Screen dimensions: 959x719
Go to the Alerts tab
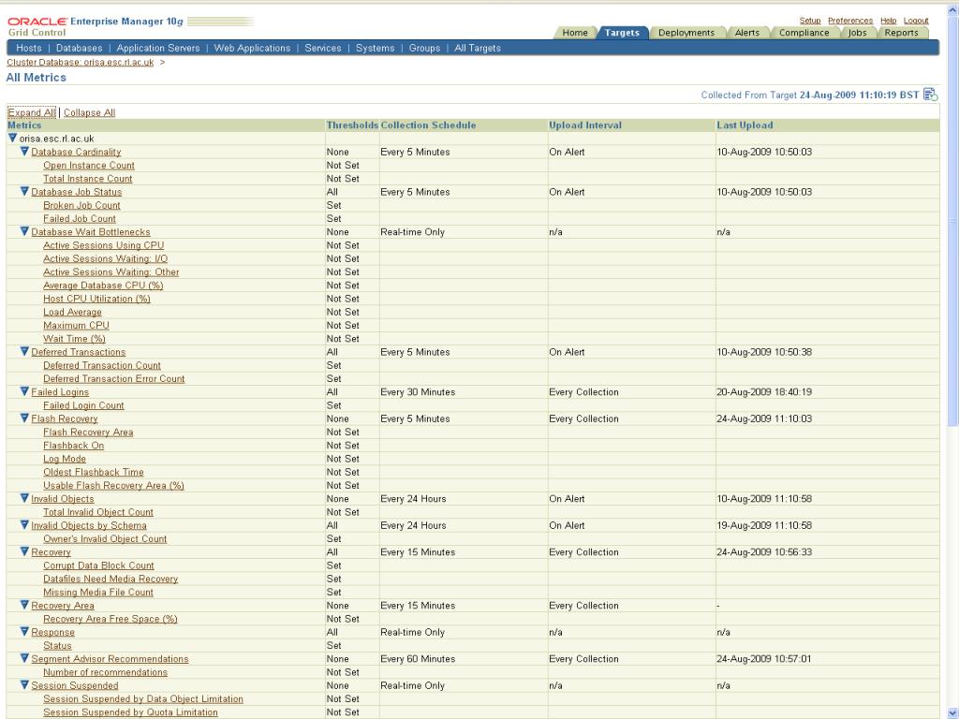tap(746, 33)
